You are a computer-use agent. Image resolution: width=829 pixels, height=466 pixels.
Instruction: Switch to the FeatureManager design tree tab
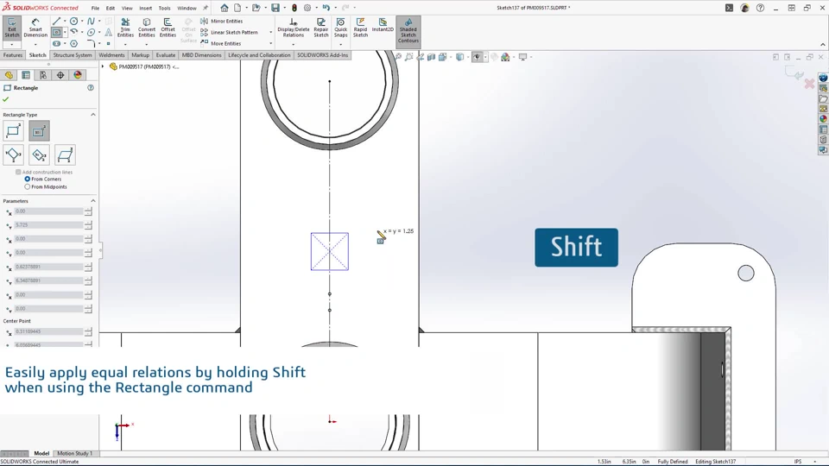pyautogui.click(x=9, y=75)
